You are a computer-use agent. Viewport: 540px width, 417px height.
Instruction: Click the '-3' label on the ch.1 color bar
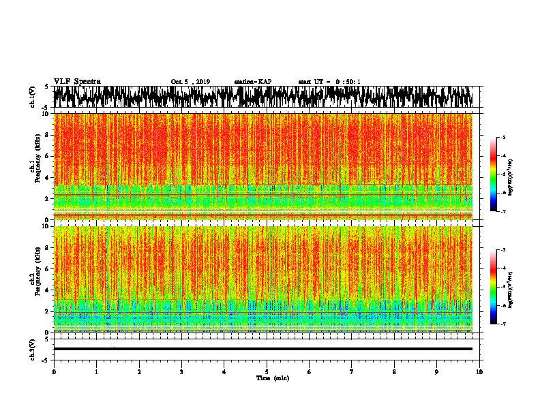(502, 138)
